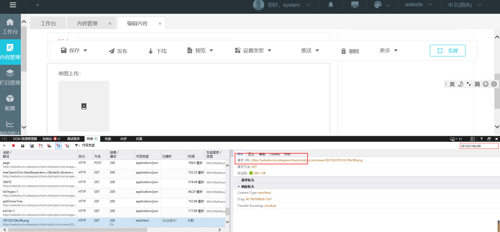Screen dimensions: 500x232
Task: Toggle IME 简 simplified Chinese mode
Action: [477, 84]
